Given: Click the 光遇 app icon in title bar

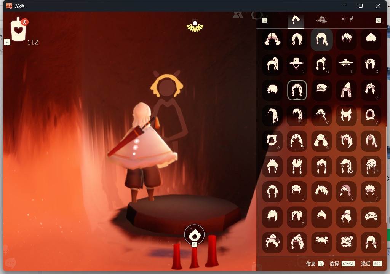Looking at the screenshot, I should click(9, 6).
